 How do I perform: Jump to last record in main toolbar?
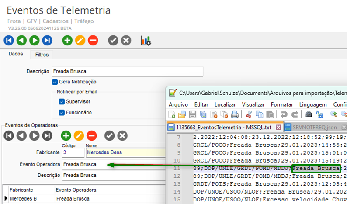[x=47, y=41]
